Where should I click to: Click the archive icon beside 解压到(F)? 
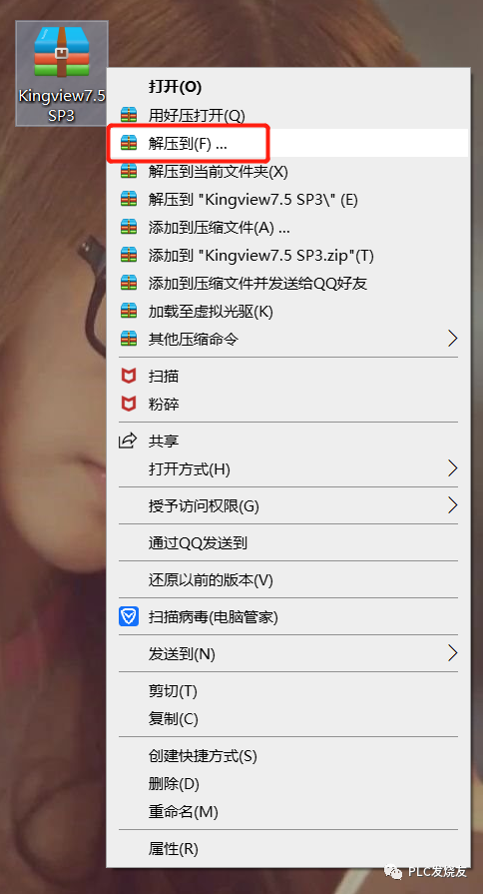click(130, 144)
